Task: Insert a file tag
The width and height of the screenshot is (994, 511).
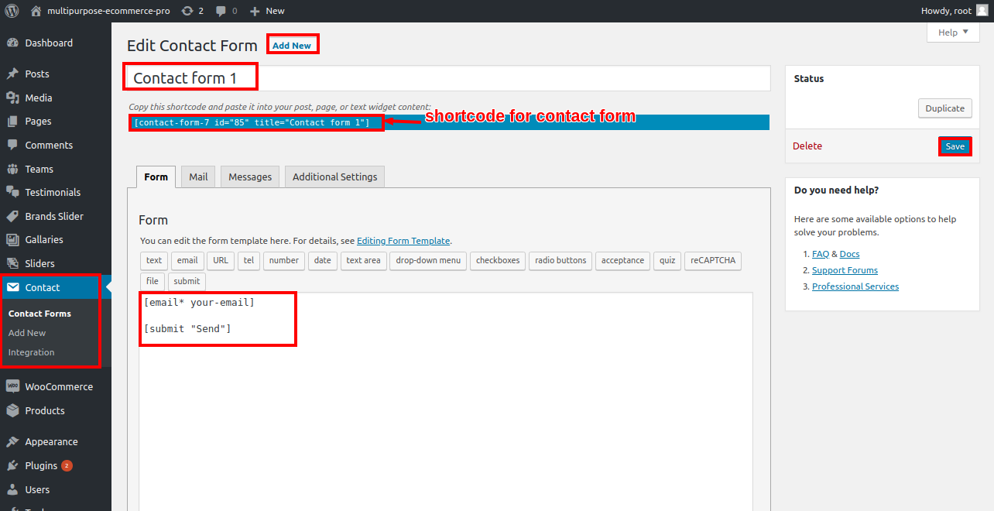Action: 153,281
